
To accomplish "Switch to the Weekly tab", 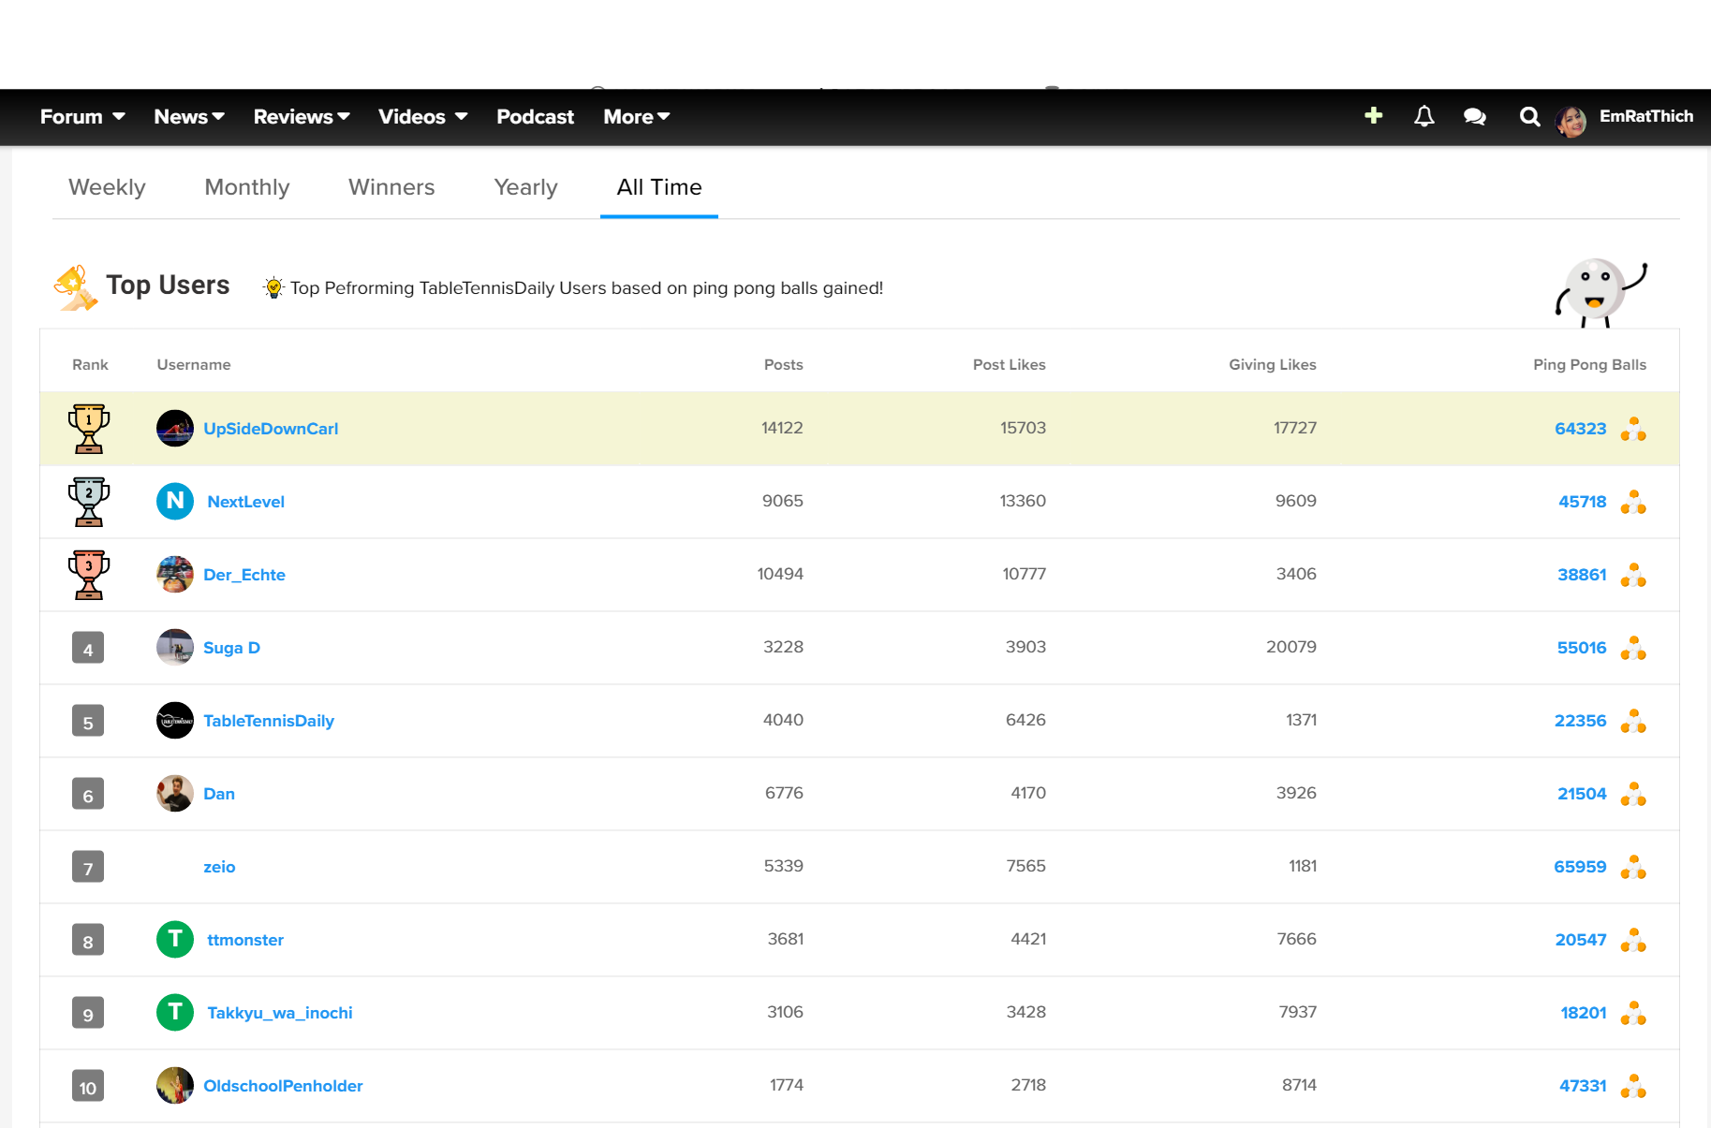I will coord(107,187).
